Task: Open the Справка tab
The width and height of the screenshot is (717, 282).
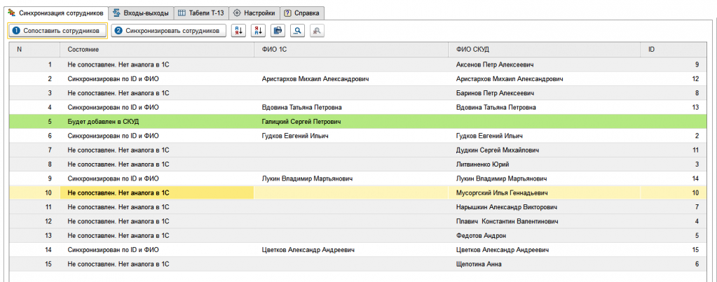Action: [302, 13]
